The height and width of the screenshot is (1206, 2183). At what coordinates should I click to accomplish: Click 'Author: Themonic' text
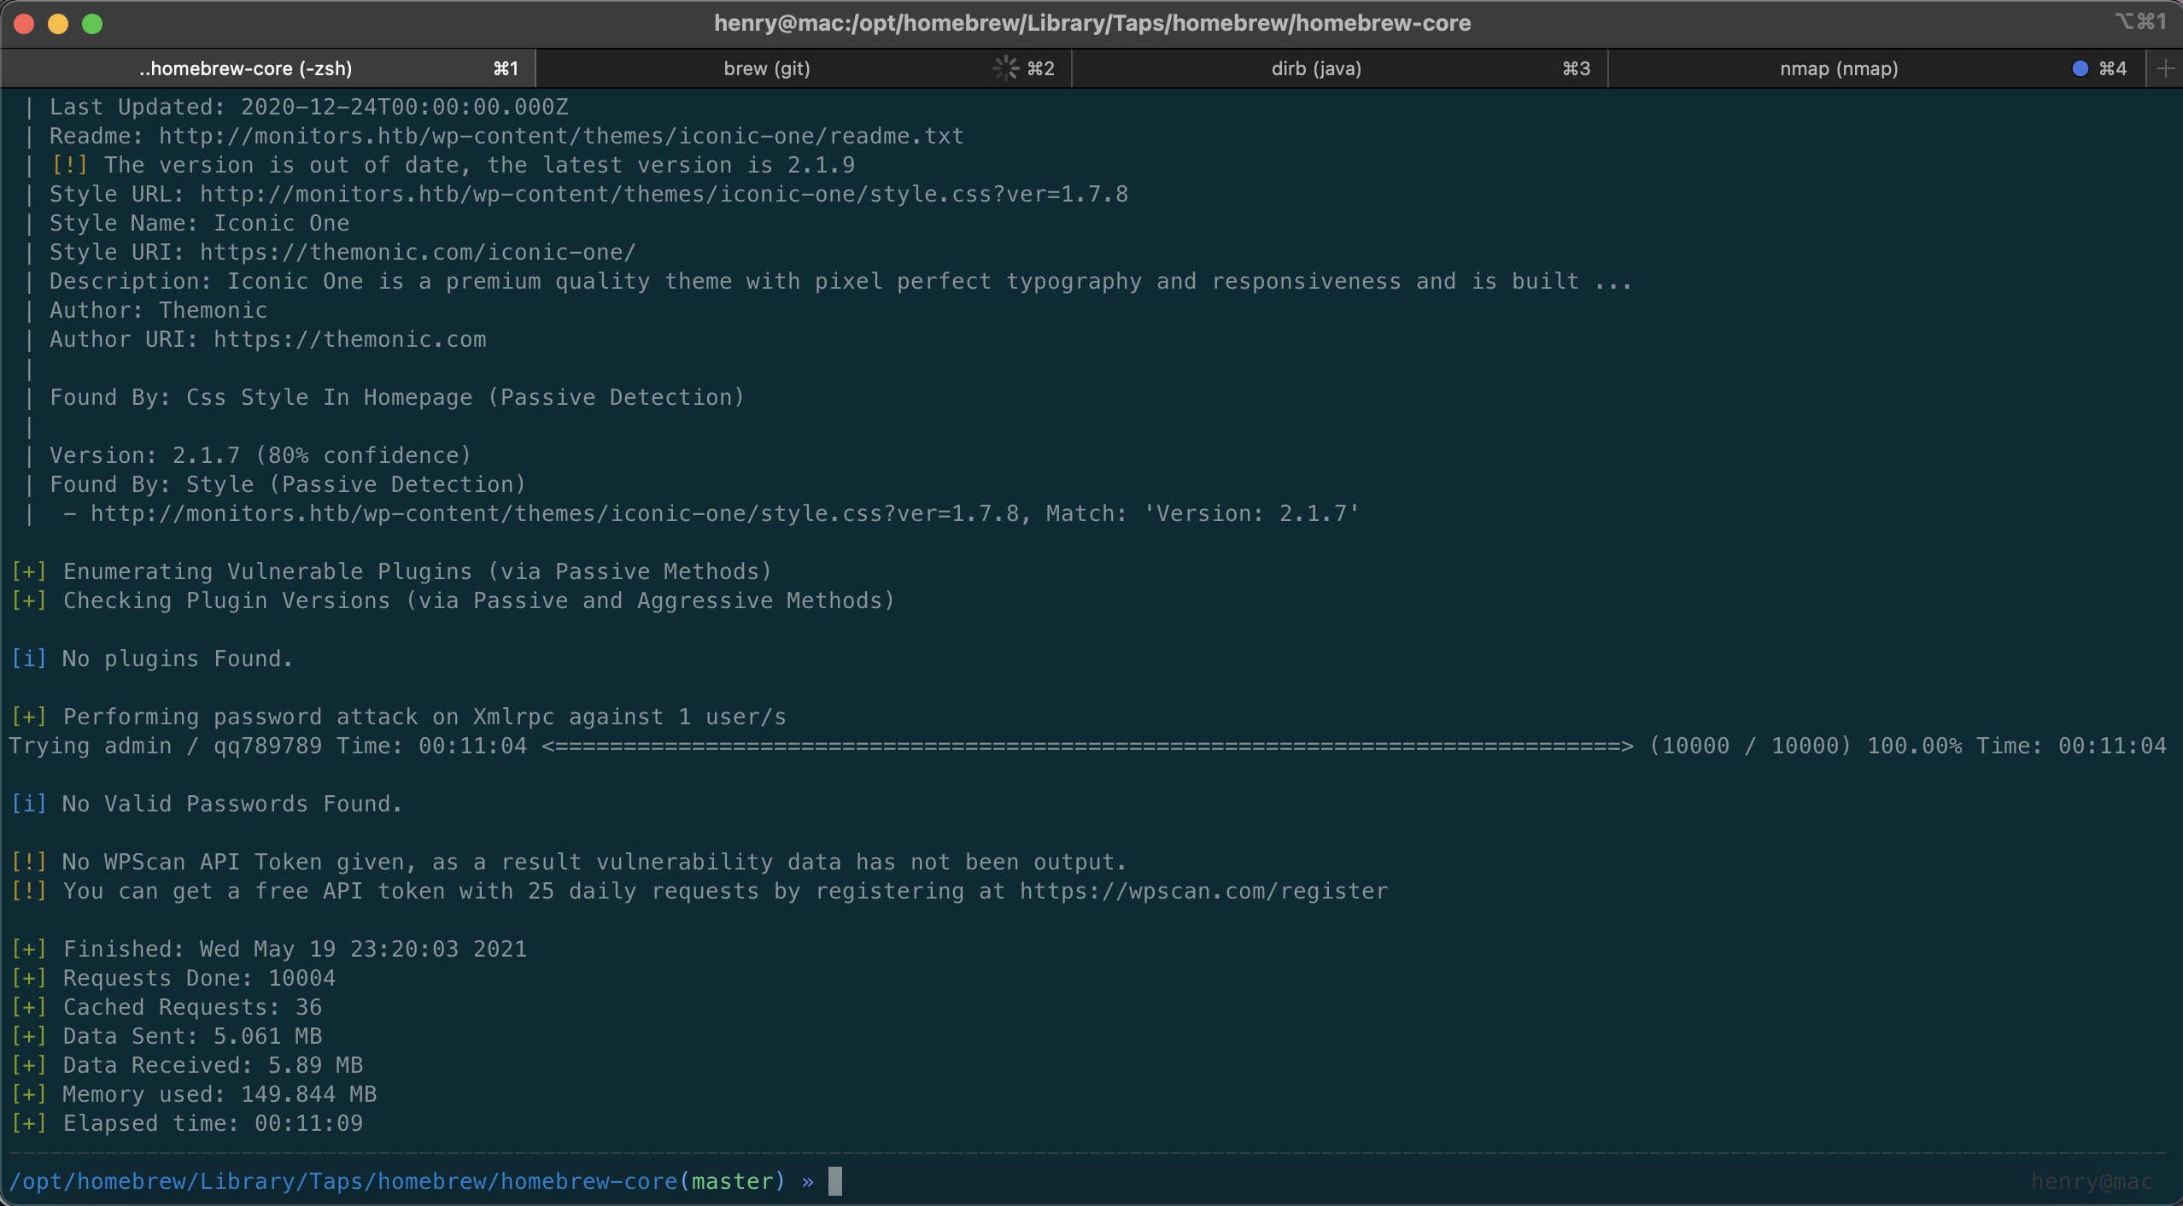tap(159, 310)
